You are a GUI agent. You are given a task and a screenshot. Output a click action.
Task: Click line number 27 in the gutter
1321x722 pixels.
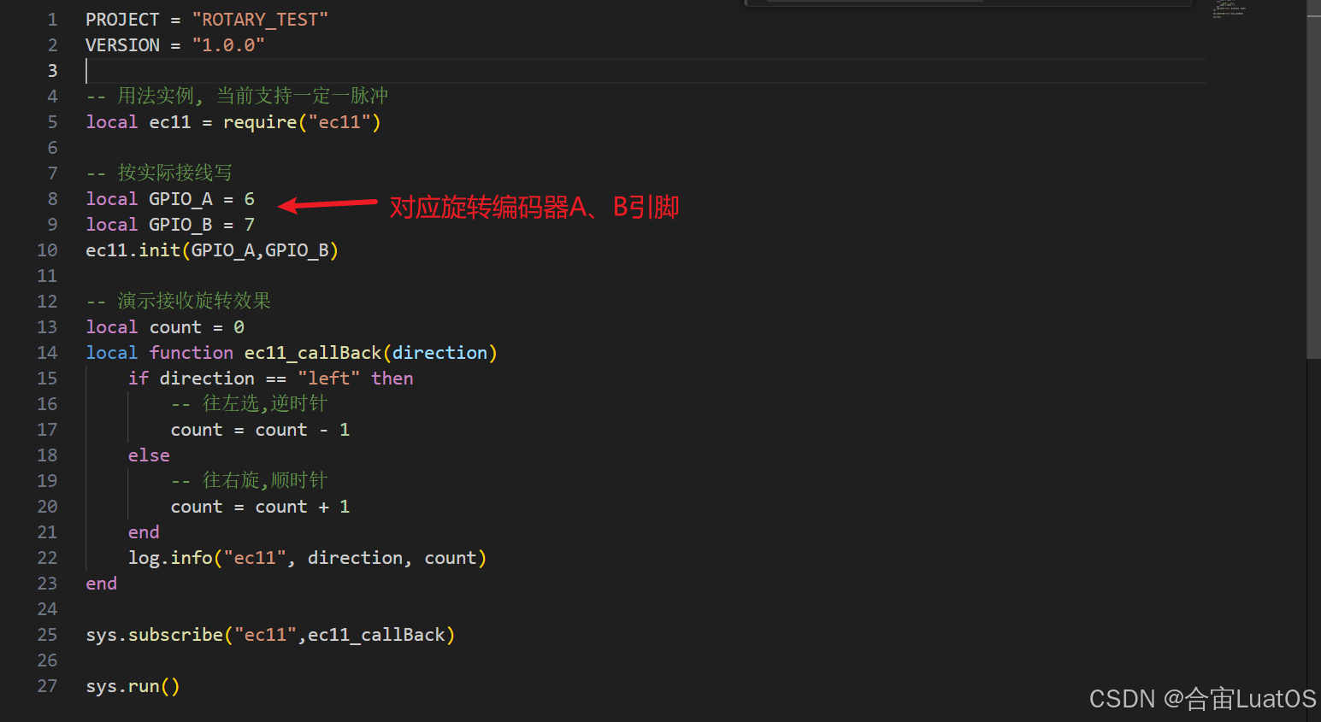point(47,686)
